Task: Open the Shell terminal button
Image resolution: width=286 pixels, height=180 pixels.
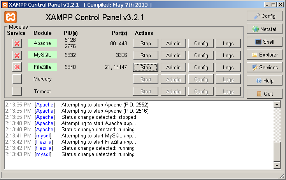Action: pos(264,42)
